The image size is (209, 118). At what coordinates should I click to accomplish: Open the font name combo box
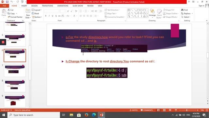pos(52,11)
